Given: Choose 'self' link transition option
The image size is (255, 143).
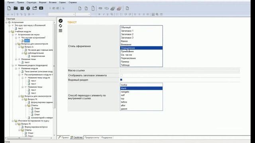Looking at the screenshot, I should tap(141, 95).
